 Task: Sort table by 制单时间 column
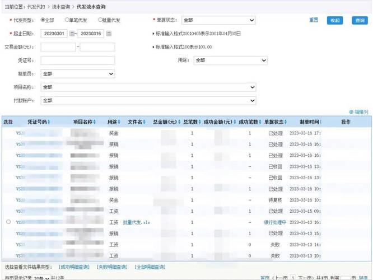[320, 122]
